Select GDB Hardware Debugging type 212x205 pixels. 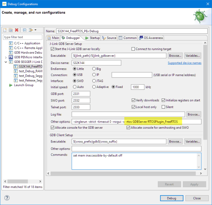coord(28,53)
